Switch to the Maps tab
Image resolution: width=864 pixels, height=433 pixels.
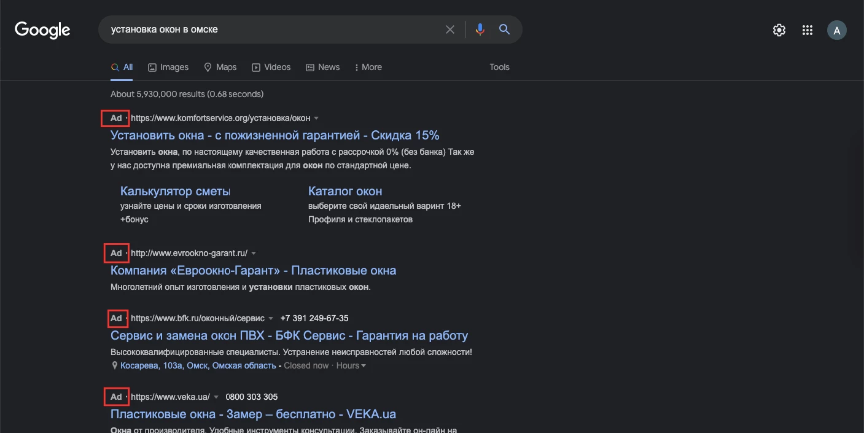220,67
